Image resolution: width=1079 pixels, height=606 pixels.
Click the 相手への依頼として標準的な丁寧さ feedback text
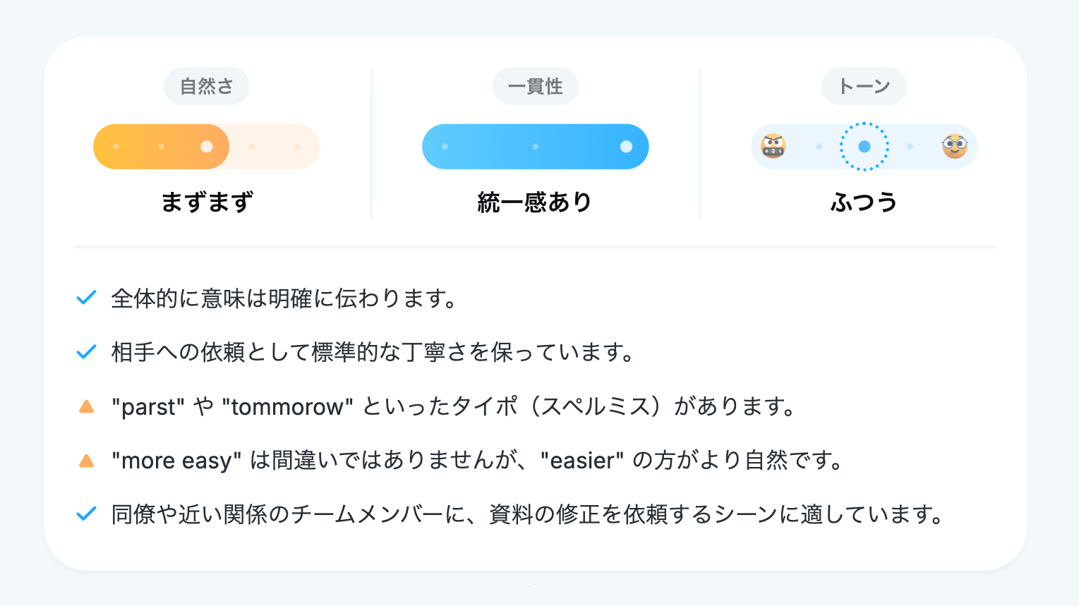pos(373,351)
